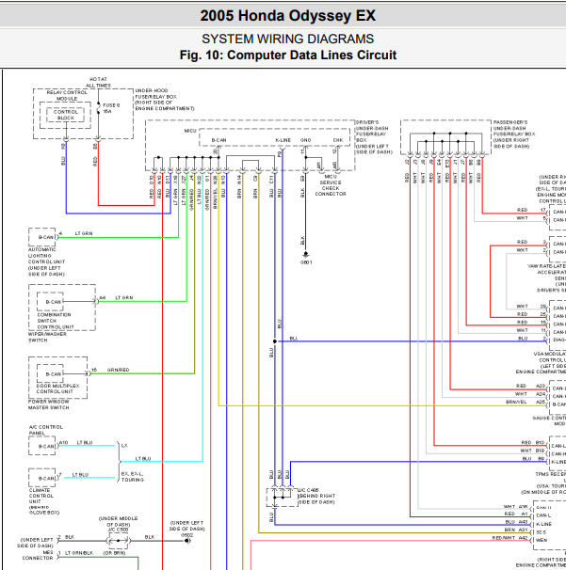Viewport: 566px width, 570px height.
Task: Select the 'COMBINATION SWITCH CONTROL UNIT' label
Action: (56, 321)
